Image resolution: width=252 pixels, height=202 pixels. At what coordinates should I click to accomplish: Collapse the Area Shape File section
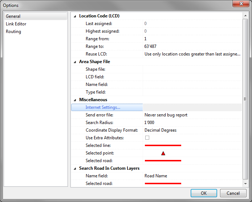tap(75, 62)
